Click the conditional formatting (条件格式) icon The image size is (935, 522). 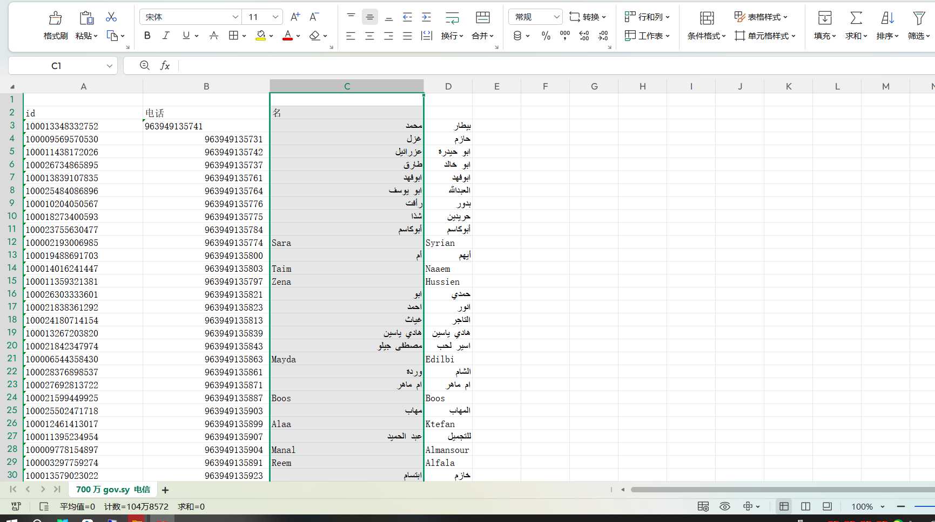point(707,18)
